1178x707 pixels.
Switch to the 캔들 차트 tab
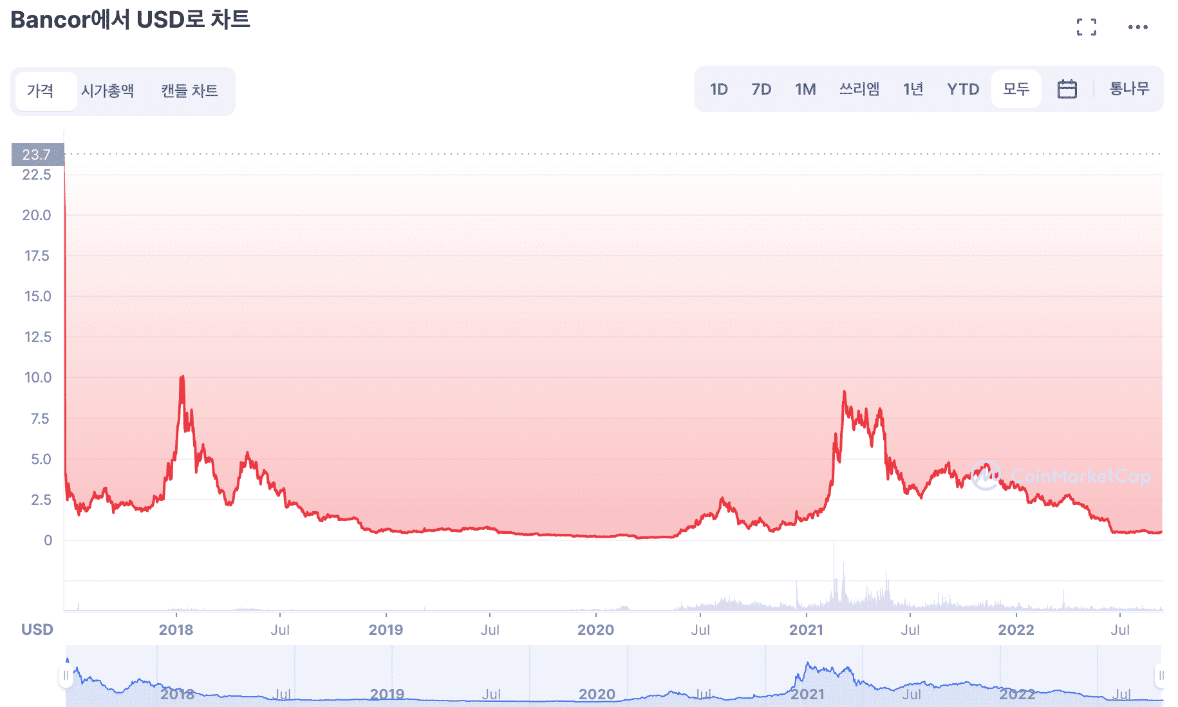(189, 91)
